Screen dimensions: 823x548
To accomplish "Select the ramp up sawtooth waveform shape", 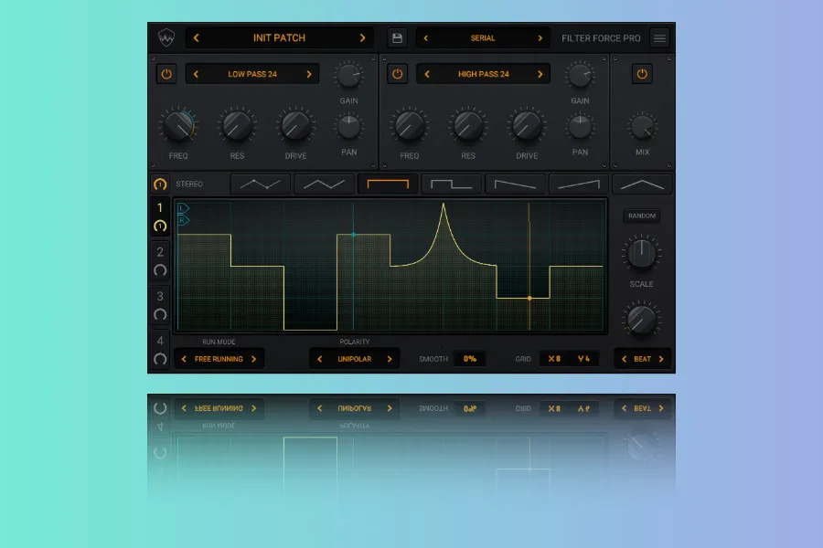I will click(x=579, y=184).
